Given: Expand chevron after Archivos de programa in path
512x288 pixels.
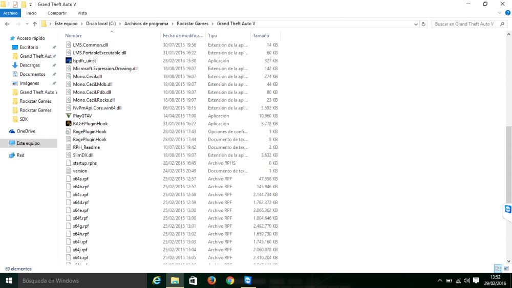Looking at the screenshot, I should point(173,24).
